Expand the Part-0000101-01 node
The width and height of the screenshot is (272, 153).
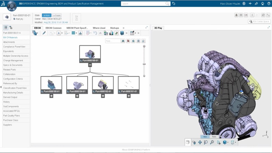tap(129, 96)
